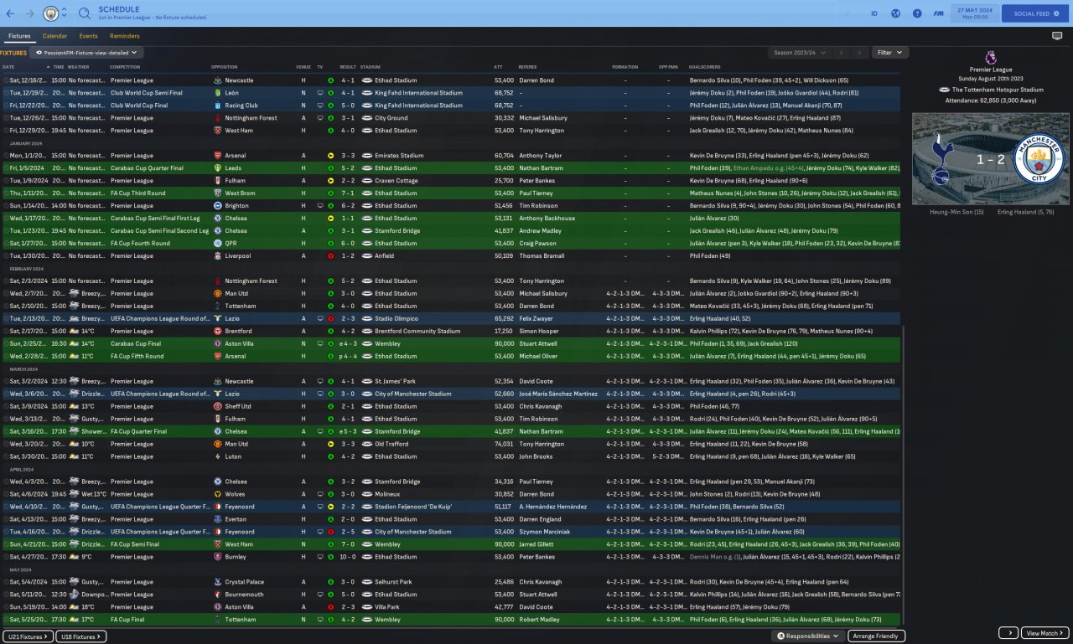Click the Tottenham crest in the score panel
This screenshot has height=644, width=1073.
point(941,159)
